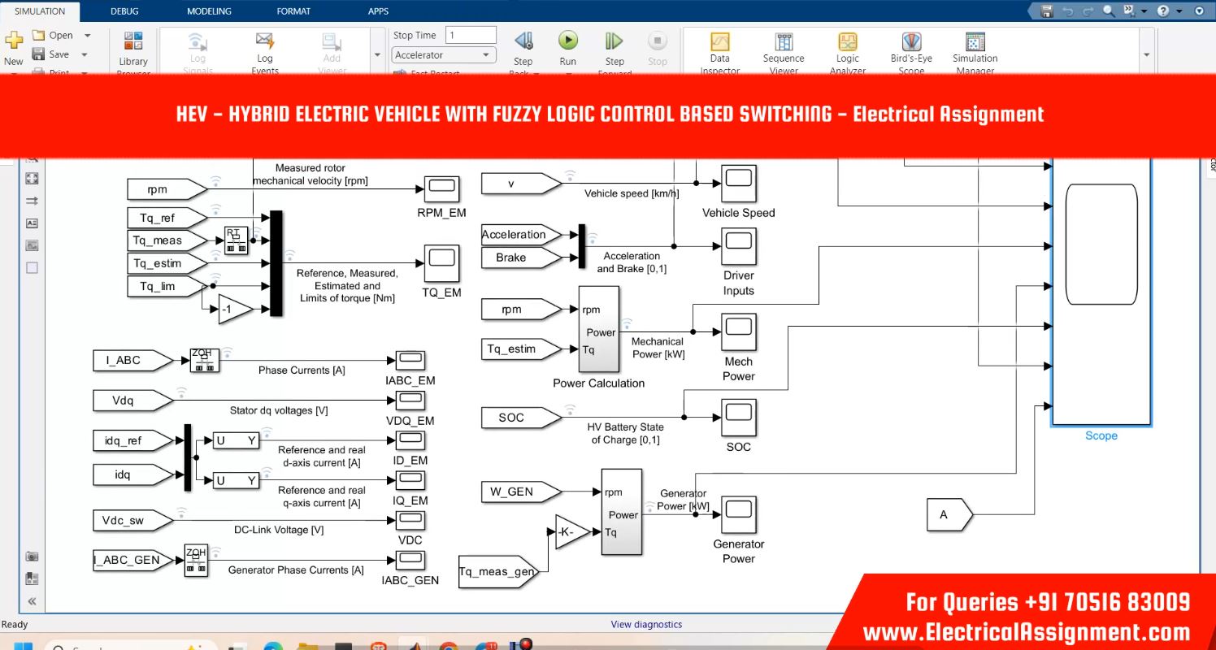Expand the Open file dropdown arrow

[x=87, y=36]
